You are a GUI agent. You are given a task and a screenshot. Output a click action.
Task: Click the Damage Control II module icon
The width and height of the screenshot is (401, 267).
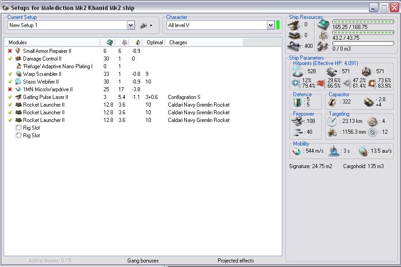pos(18,59)
